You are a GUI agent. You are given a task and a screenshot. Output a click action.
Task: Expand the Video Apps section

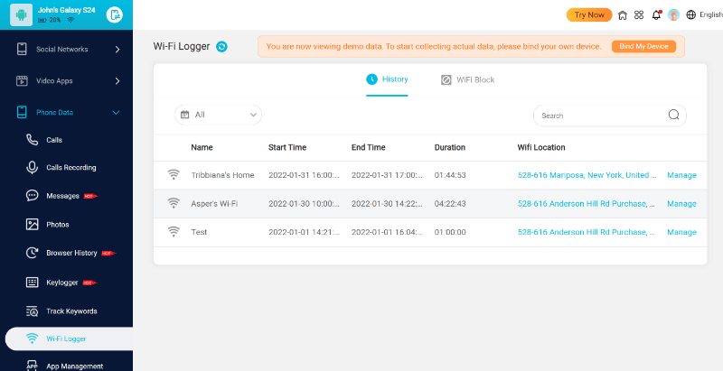[x=66, y=81]
